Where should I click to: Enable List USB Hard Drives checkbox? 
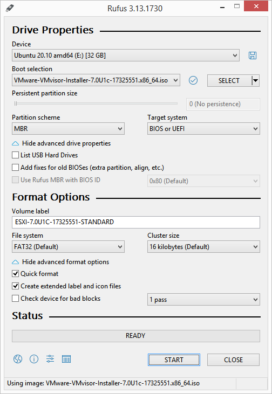click(16, 155)
